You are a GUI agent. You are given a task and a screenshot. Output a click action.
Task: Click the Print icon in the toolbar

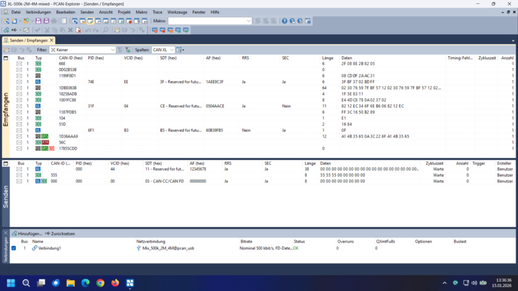coord(54,21)
